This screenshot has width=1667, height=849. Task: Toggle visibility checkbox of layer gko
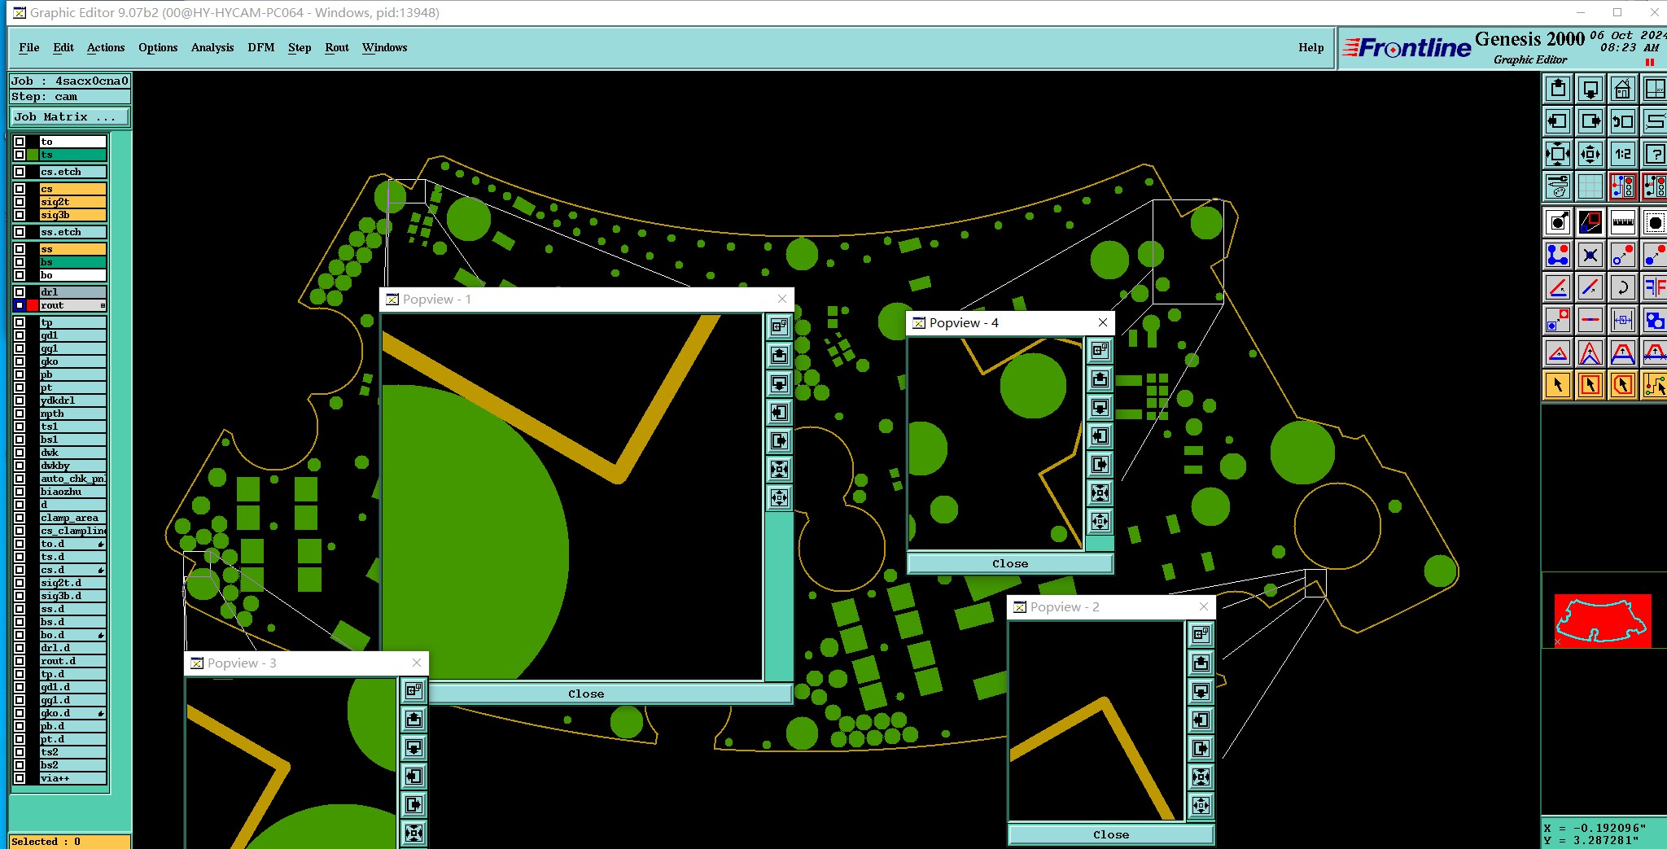[20, 361]
